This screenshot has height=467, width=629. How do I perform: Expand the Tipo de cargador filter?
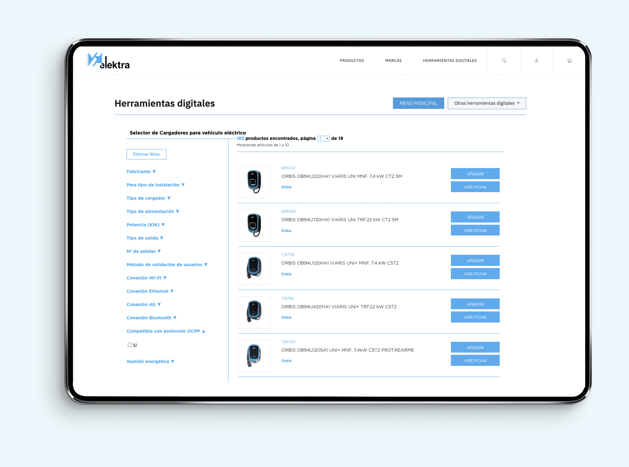pos(148,198)
